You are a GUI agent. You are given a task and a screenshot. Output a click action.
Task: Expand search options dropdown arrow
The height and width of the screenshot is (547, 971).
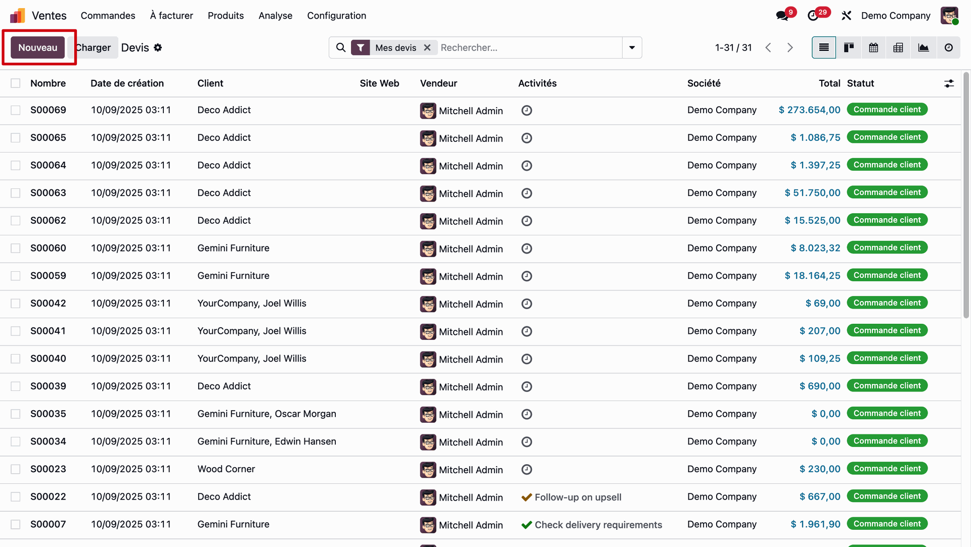point(632,47)
